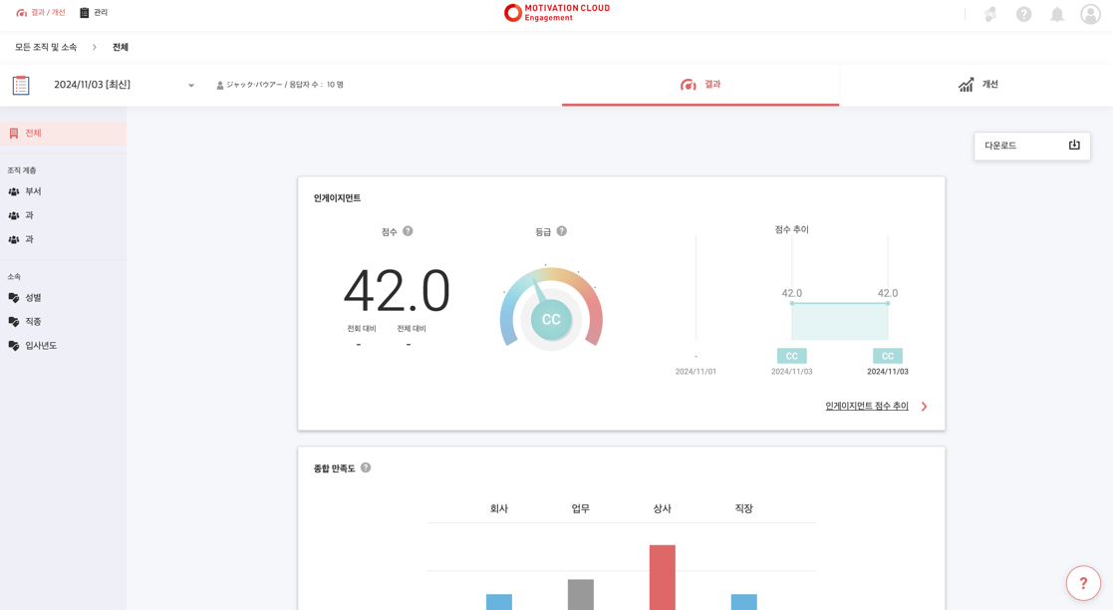Viewport: 1113px width, 610px height.
Task: Select 성별 in the sidebar
Action: coord(33,298)
